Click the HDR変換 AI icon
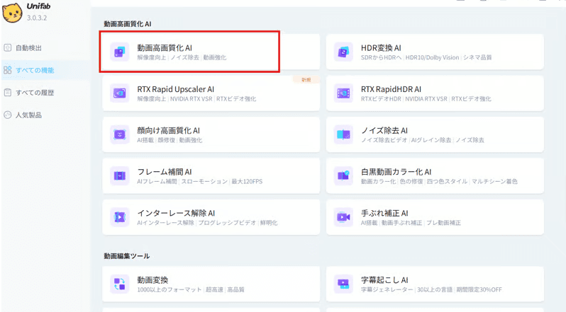Viewport: 566px width, 312px height. pyautogui.click(x=343, y=52)
